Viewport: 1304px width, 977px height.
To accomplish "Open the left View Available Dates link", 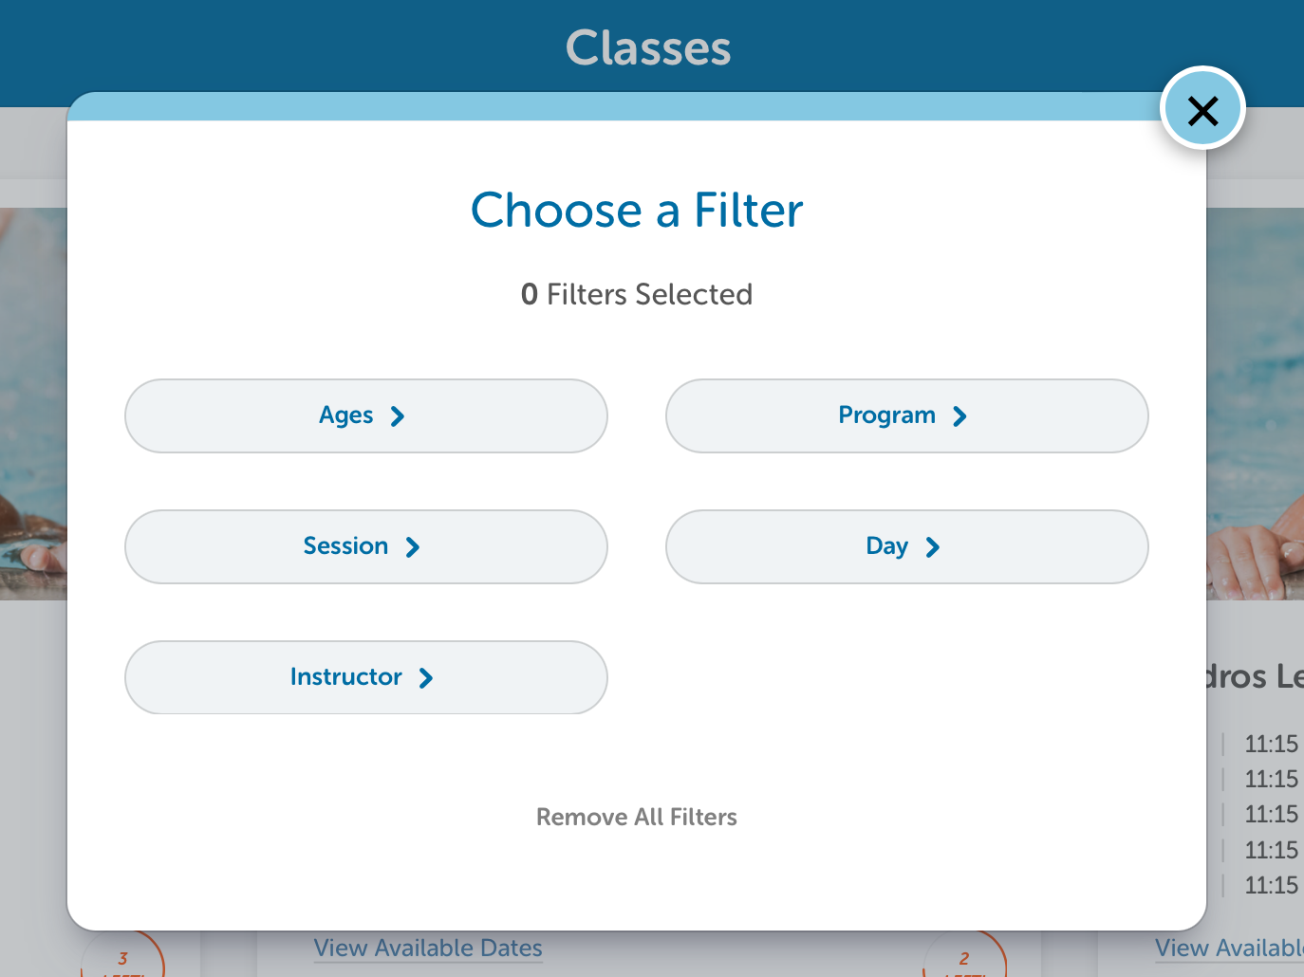I will [428, 949].
